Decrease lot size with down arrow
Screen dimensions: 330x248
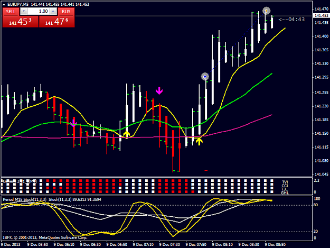tap(24, 11)
